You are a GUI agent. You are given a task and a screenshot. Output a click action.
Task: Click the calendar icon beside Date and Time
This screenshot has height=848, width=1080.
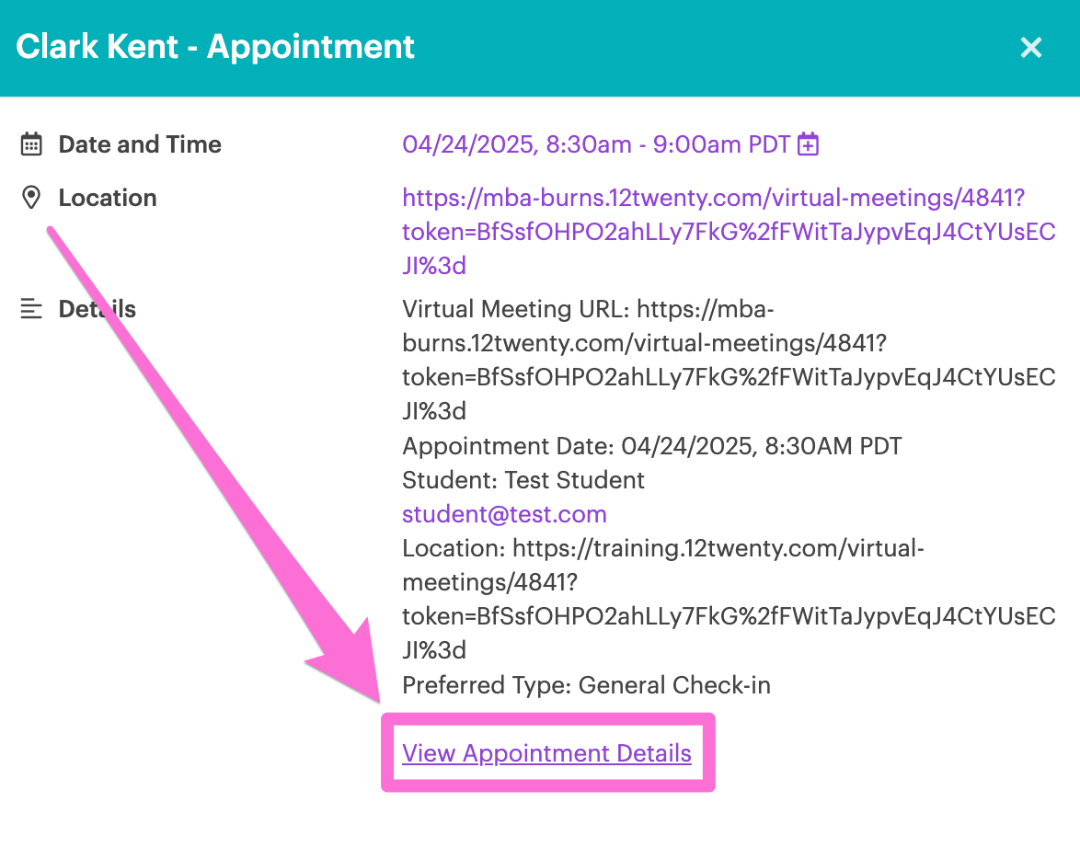[31, 144]
